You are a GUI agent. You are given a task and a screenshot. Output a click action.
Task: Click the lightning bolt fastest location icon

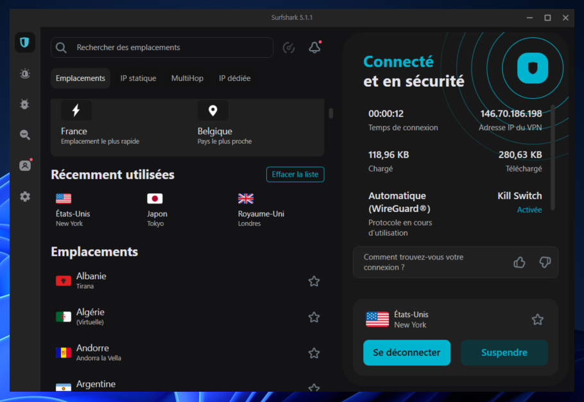click(76, 110)
